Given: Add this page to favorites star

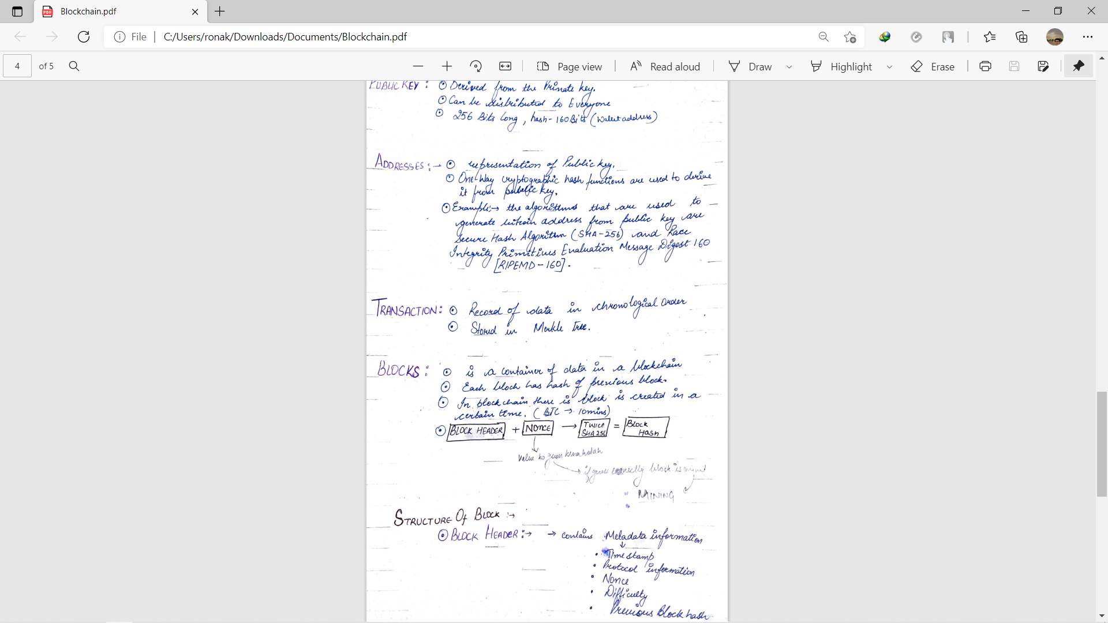Looking at the screenshot, I should pos(849,37).
